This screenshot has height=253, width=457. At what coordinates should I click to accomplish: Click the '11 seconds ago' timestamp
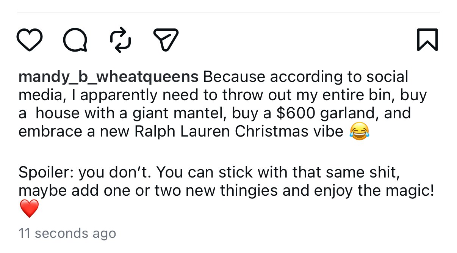click(x=67, y=233)
